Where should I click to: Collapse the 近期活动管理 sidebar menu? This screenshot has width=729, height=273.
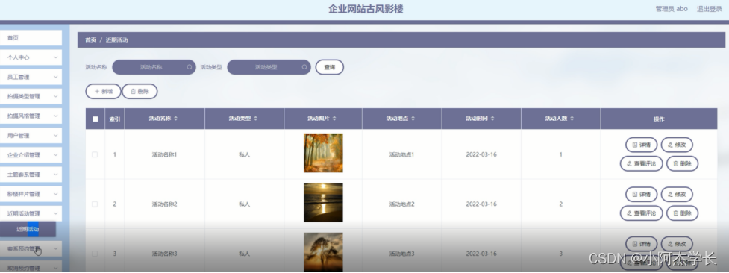pos(31,214)
